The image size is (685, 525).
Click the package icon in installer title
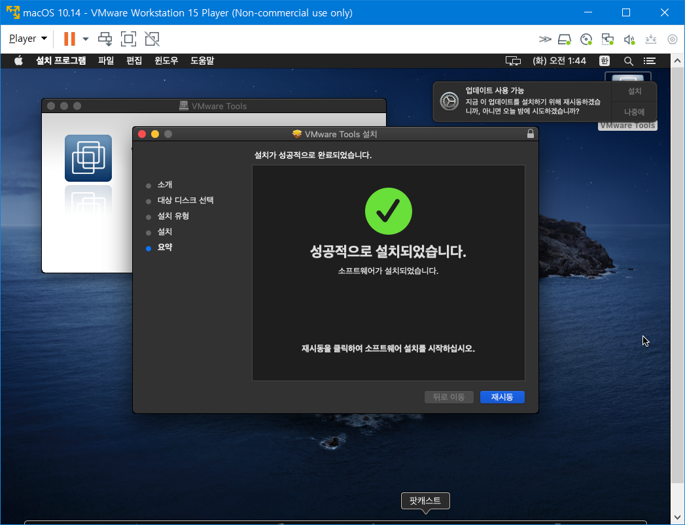297,134
